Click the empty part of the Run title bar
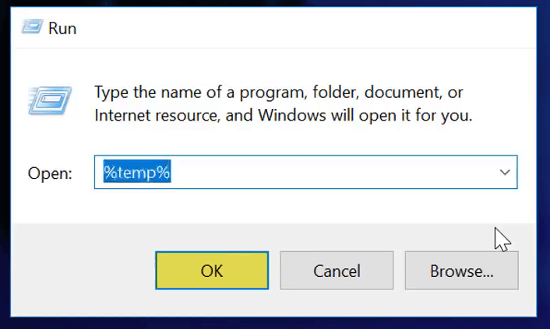The image size is (550, 329). pyautogui.click(x=305, y=28)
